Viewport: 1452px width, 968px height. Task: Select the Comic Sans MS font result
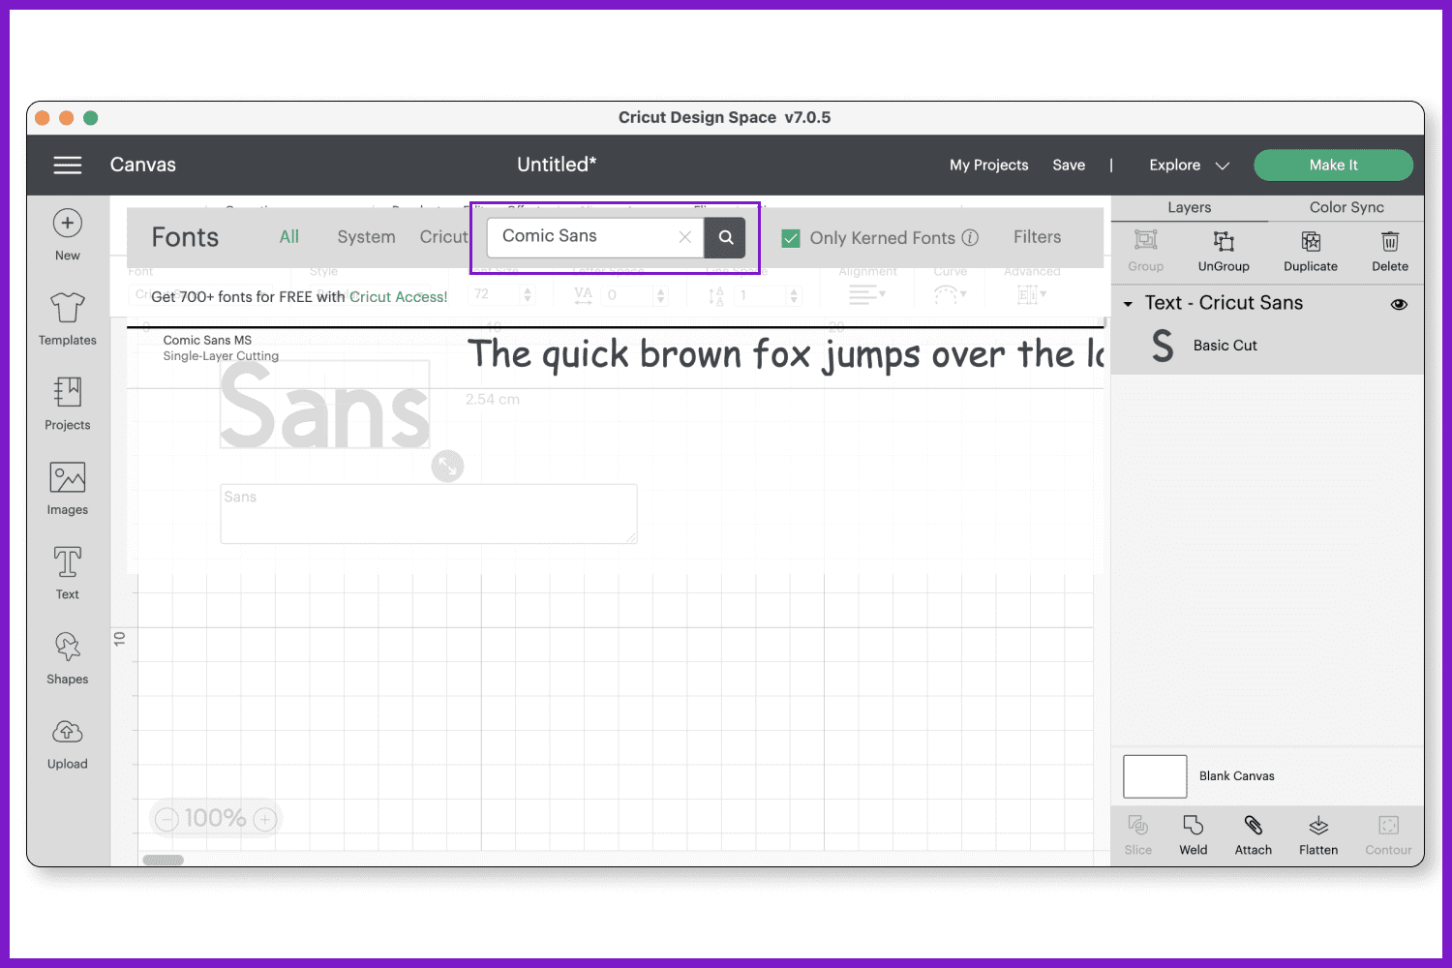pyautogui.click(x=616, y=357)
